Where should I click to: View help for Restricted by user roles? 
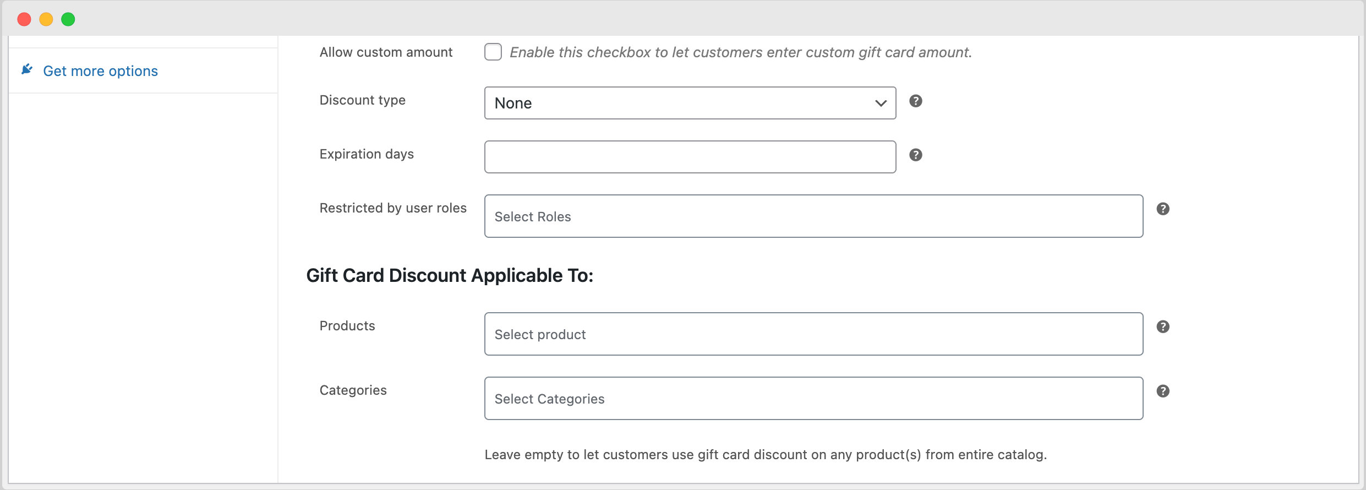point(1163,208)
